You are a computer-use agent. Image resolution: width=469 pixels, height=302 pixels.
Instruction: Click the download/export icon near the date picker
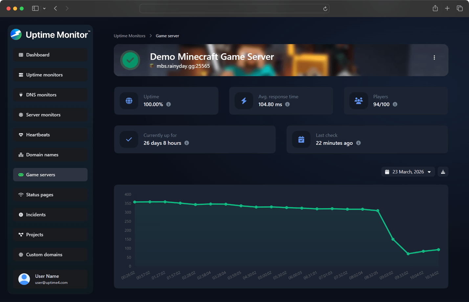(x=443, y=171)
